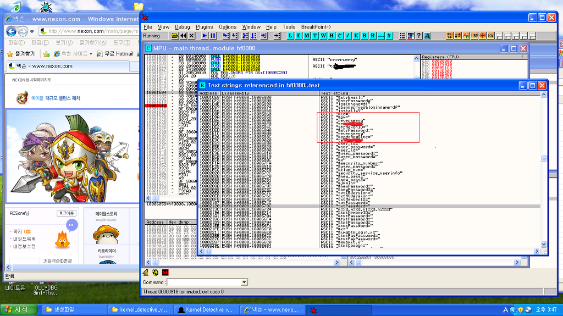Image resolution: width=563 pixels, height=316 pixels.
Task: Click the 로그아웃 logout button
Action: click(x=65, y=213)
